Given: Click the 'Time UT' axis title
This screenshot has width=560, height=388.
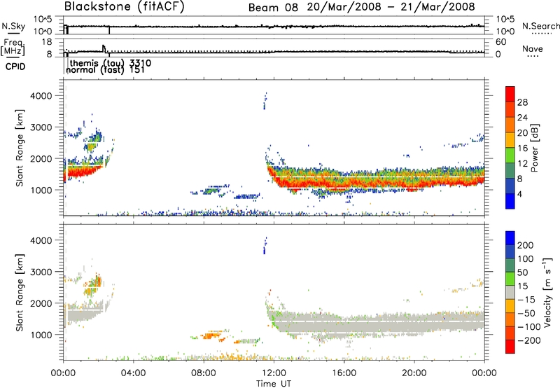Looking at the screenshot, I should click(x=274, y=384).
